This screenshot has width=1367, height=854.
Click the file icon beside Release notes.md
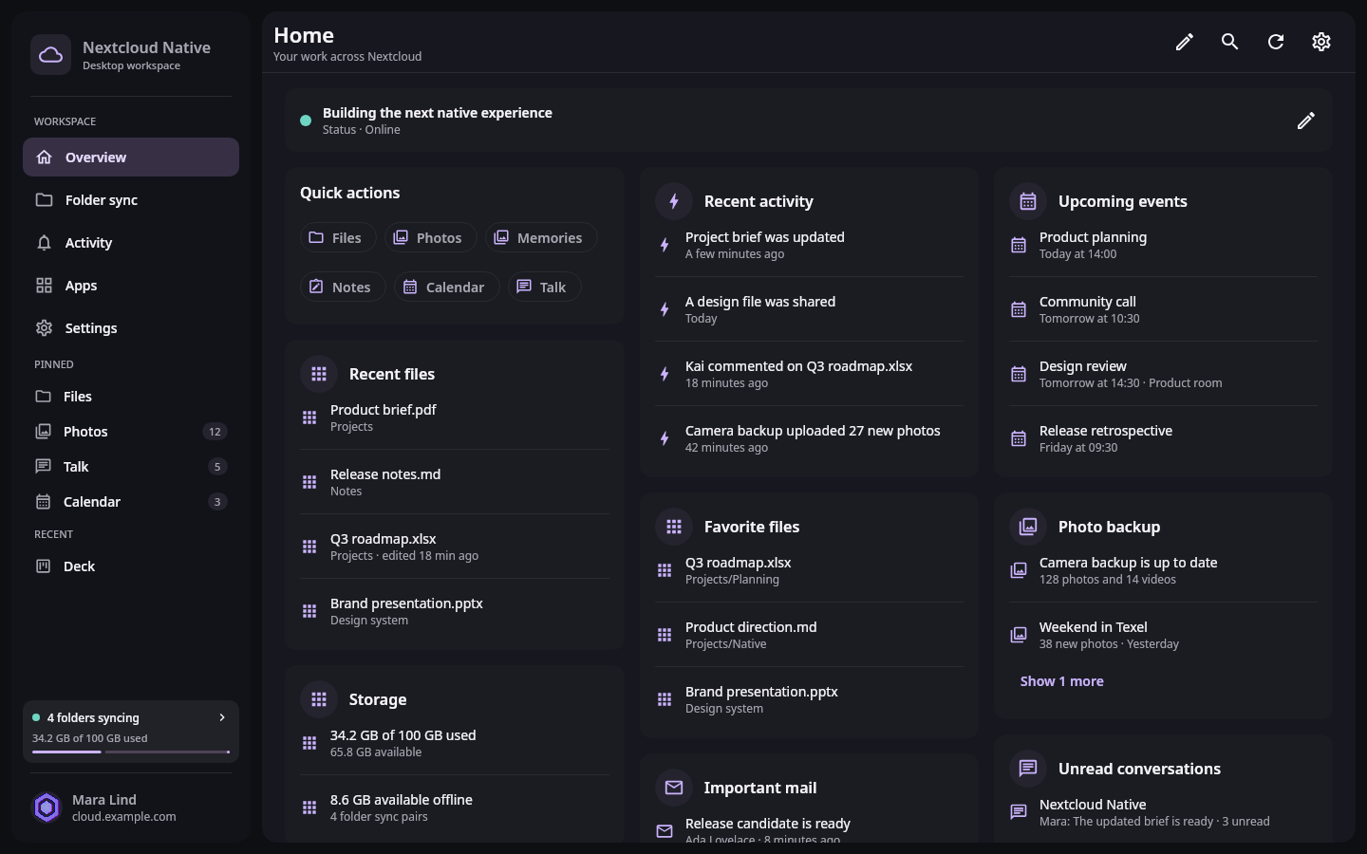pos(309,482)
